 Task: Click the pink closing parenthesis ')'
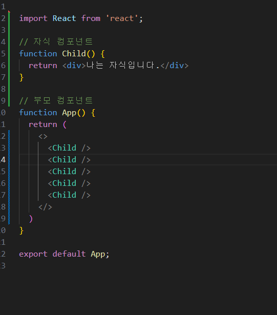tap(31, 219)
